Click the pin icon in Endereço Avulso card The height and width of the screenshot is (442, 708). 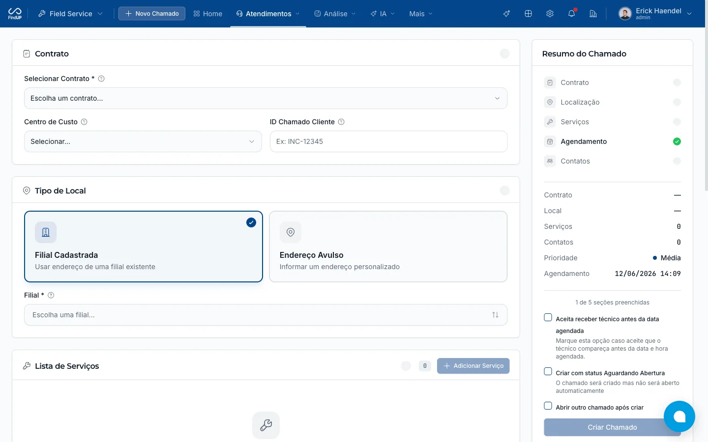(291, 232)
